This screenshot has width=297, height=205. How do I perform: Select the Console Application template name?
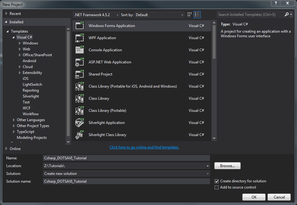tap(105, 50)
